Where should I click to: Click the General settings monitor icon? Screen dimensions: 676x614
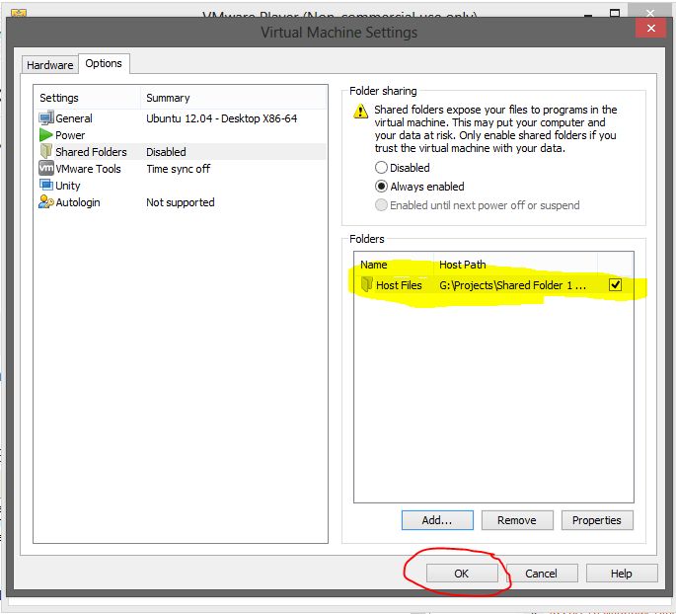[x=46, y=117]
